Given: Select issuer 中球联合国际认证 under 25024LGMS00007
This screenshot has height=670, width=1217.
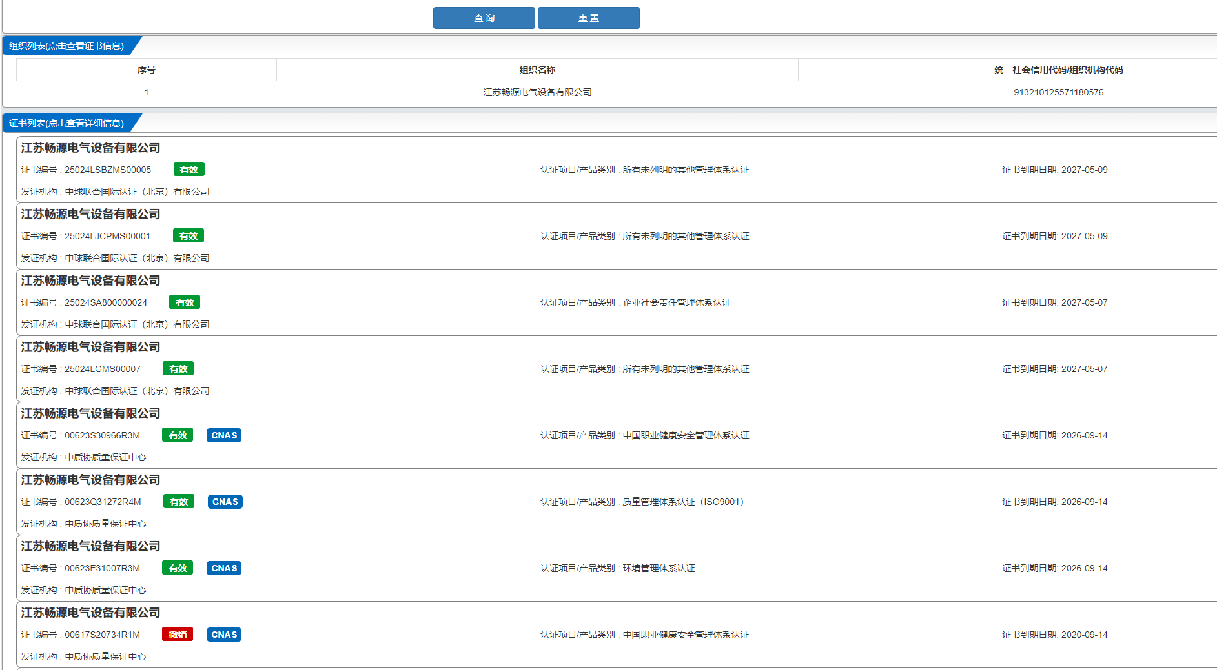Looking at the screenshot, I should pos(137,391).
